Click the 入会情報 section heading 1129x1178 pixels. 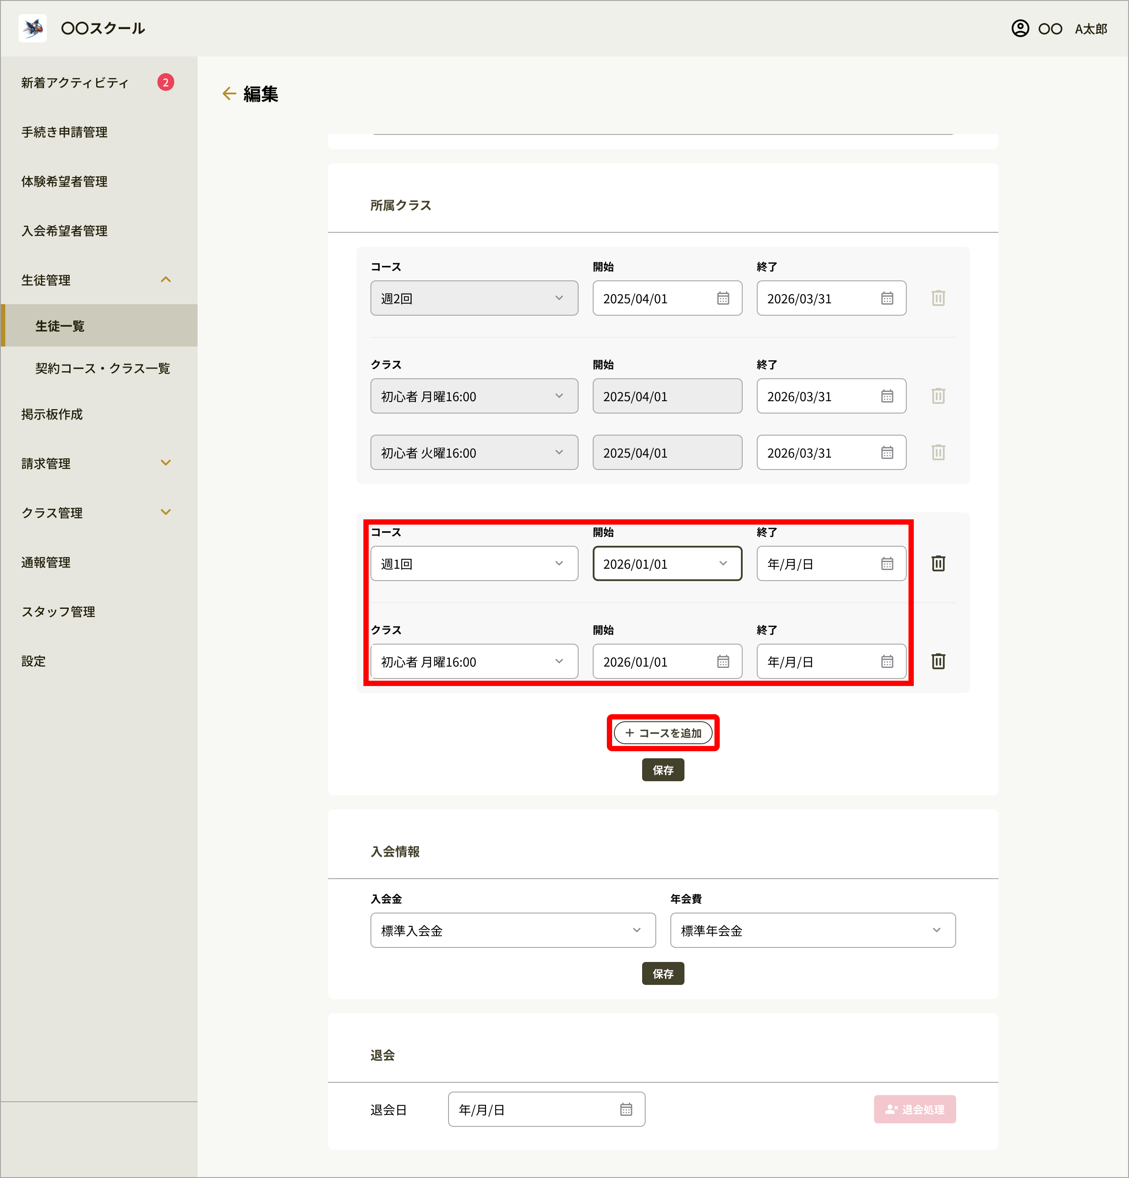(x=395, y=852)
